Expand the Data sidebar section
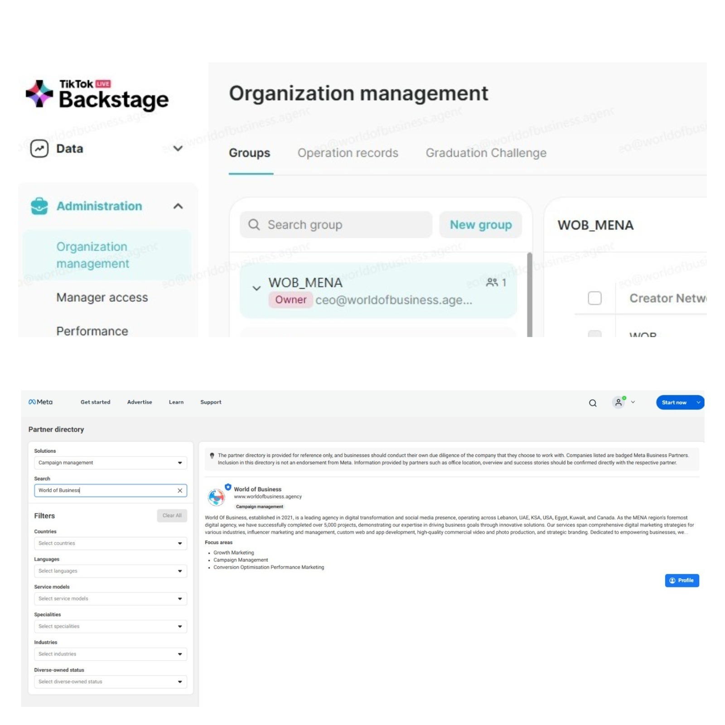Image resolution: width=725 pixels, height=725 pixels. point(178,149)
